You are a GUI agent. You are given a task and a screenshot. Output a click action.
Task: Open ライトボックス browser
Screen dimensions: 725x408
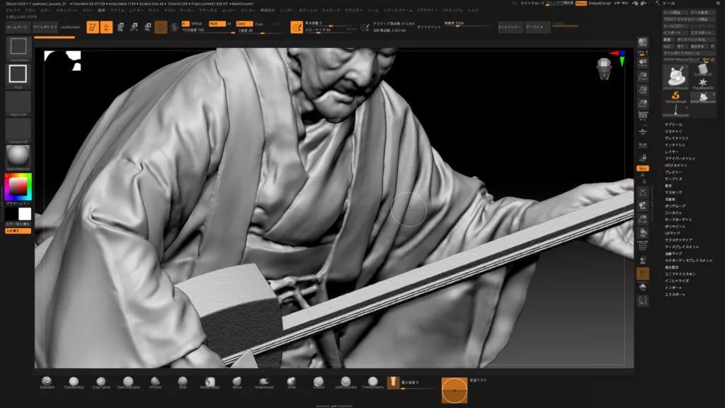tap(45, 28)
